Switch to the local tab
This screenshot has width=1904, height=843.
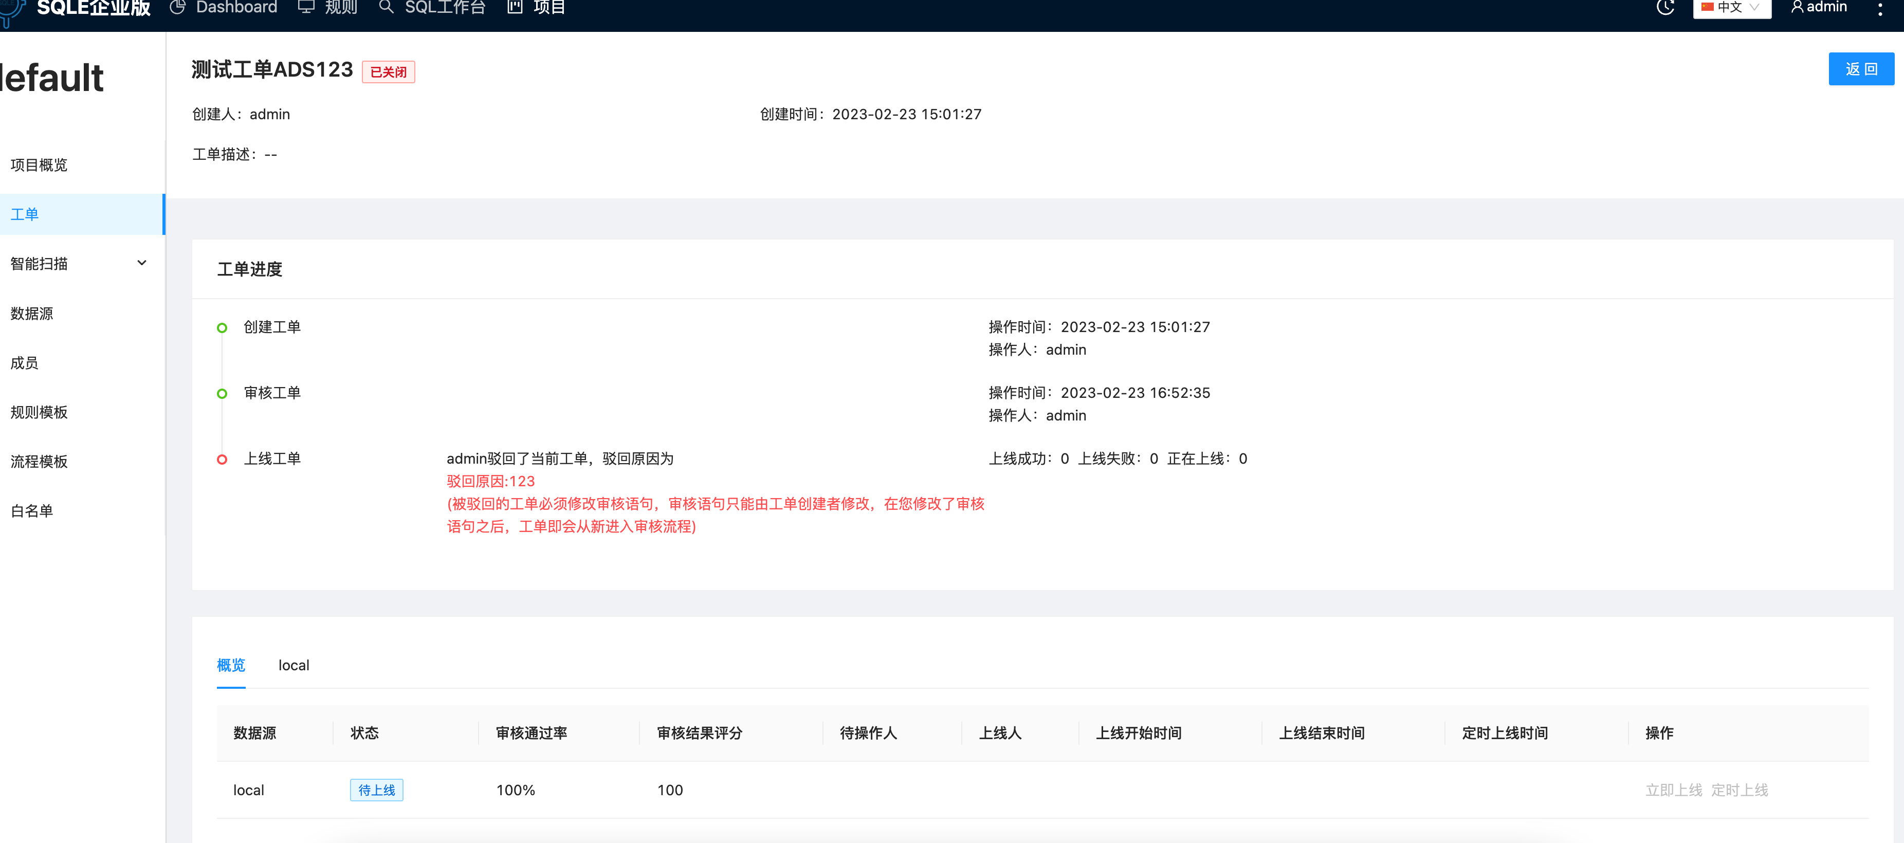click(x=294, y=665)
